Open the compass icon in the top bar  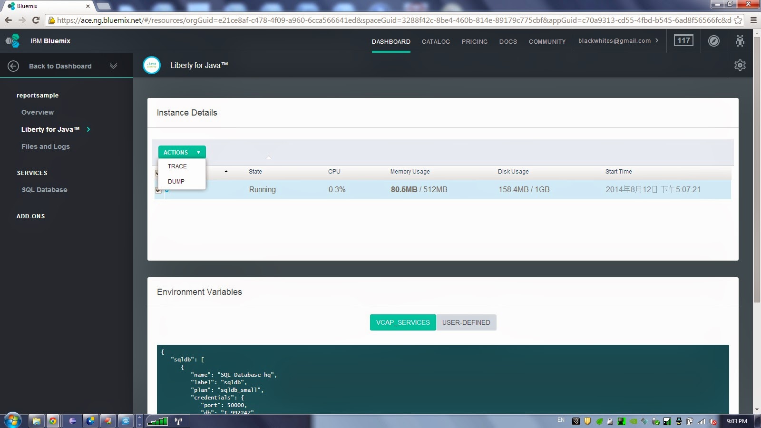click(713, 41)
